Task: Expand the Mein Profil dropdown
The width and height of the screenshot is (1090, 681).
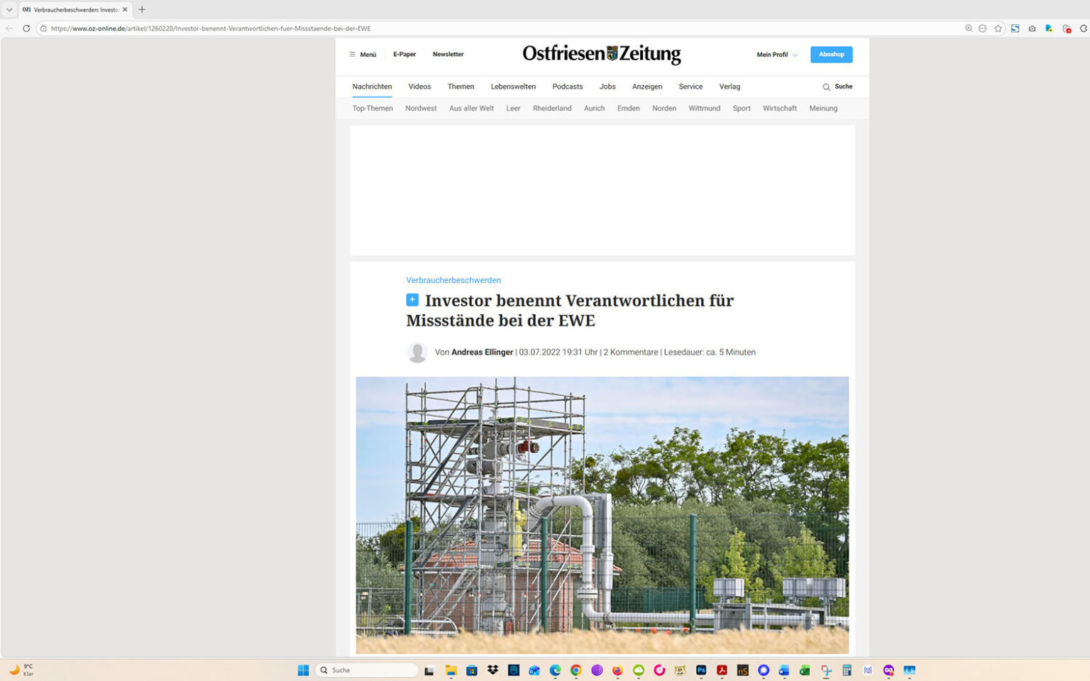Action: 777,55
